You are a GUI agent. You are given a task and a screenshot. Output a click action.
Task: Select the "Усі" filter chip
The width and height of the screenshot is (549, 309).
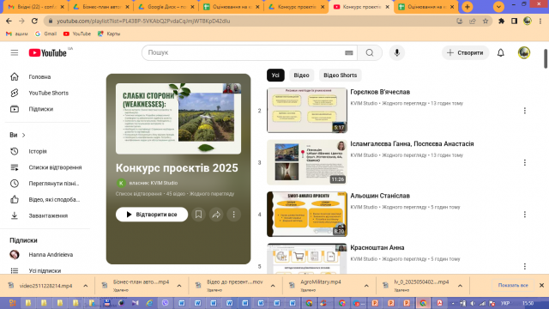(275, 76)
